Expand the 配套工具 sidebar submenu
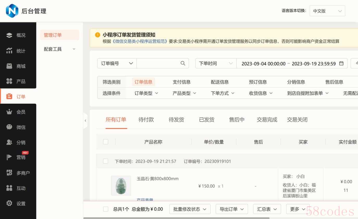Image resolution: width=358 pixels, height=219 pixels. pyautogui.click(x=59, y=49)
